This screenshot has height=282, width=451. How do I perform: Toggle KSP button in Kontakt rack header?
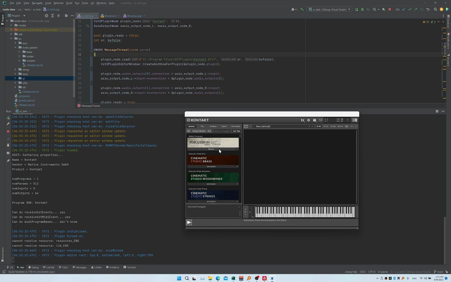tap(347, 126)
